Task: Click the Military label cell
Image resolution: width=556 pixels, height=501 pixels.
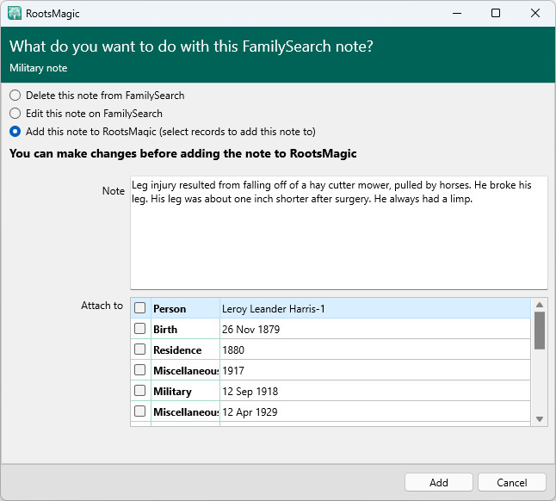Action: coord(185,391)
